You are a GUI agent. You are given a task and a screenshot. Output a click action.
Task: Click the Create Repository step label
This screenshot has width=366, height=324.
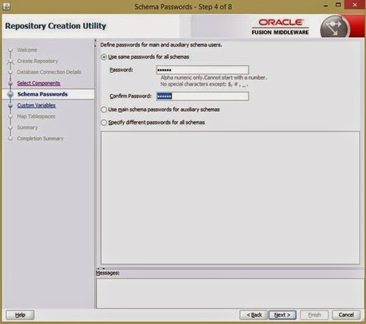tap(38, 61)
